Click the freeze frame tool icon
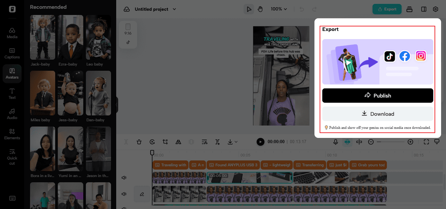446x209 pixels. click(191, 142)
